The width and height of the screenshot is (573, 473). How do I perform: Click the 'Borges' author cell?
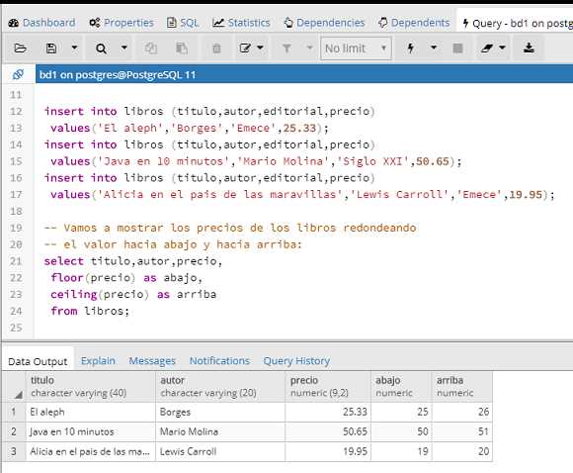tap(220, 412)
